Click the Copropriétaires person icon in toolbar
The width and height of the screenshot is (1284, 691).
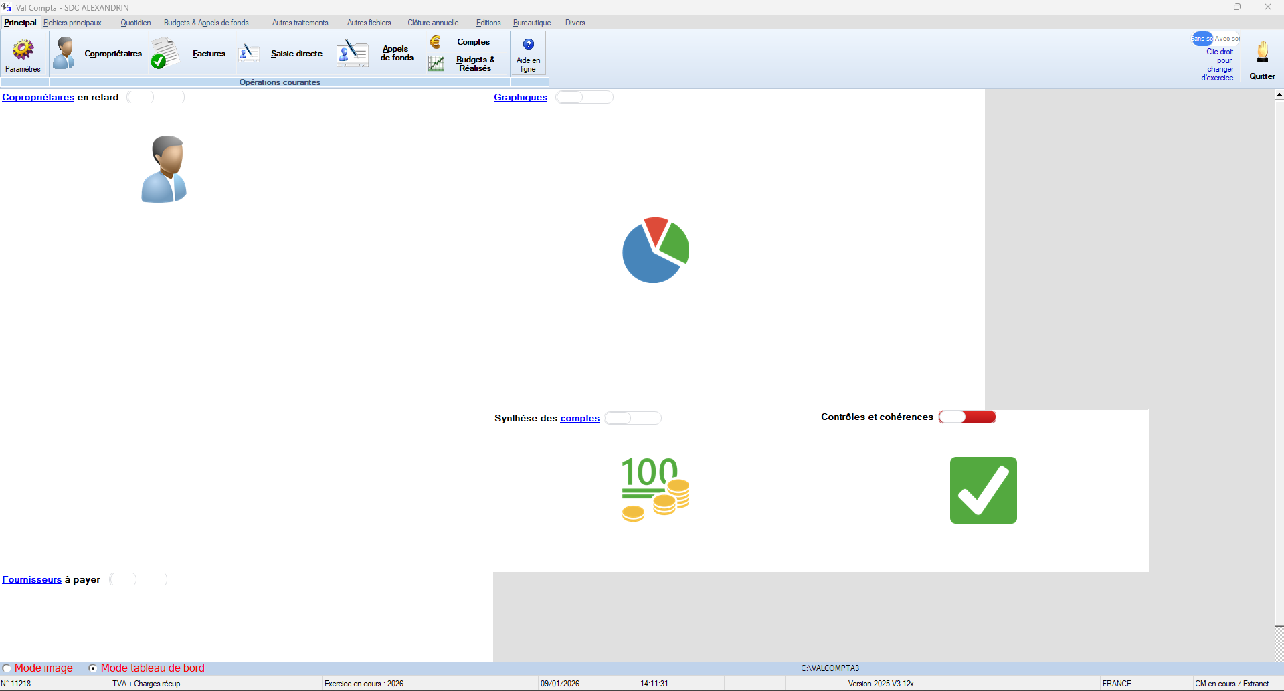point(64,53)
